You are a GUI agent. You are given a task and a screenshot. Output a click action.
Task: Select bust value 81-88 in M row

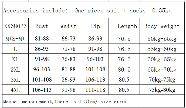[42, 39]
